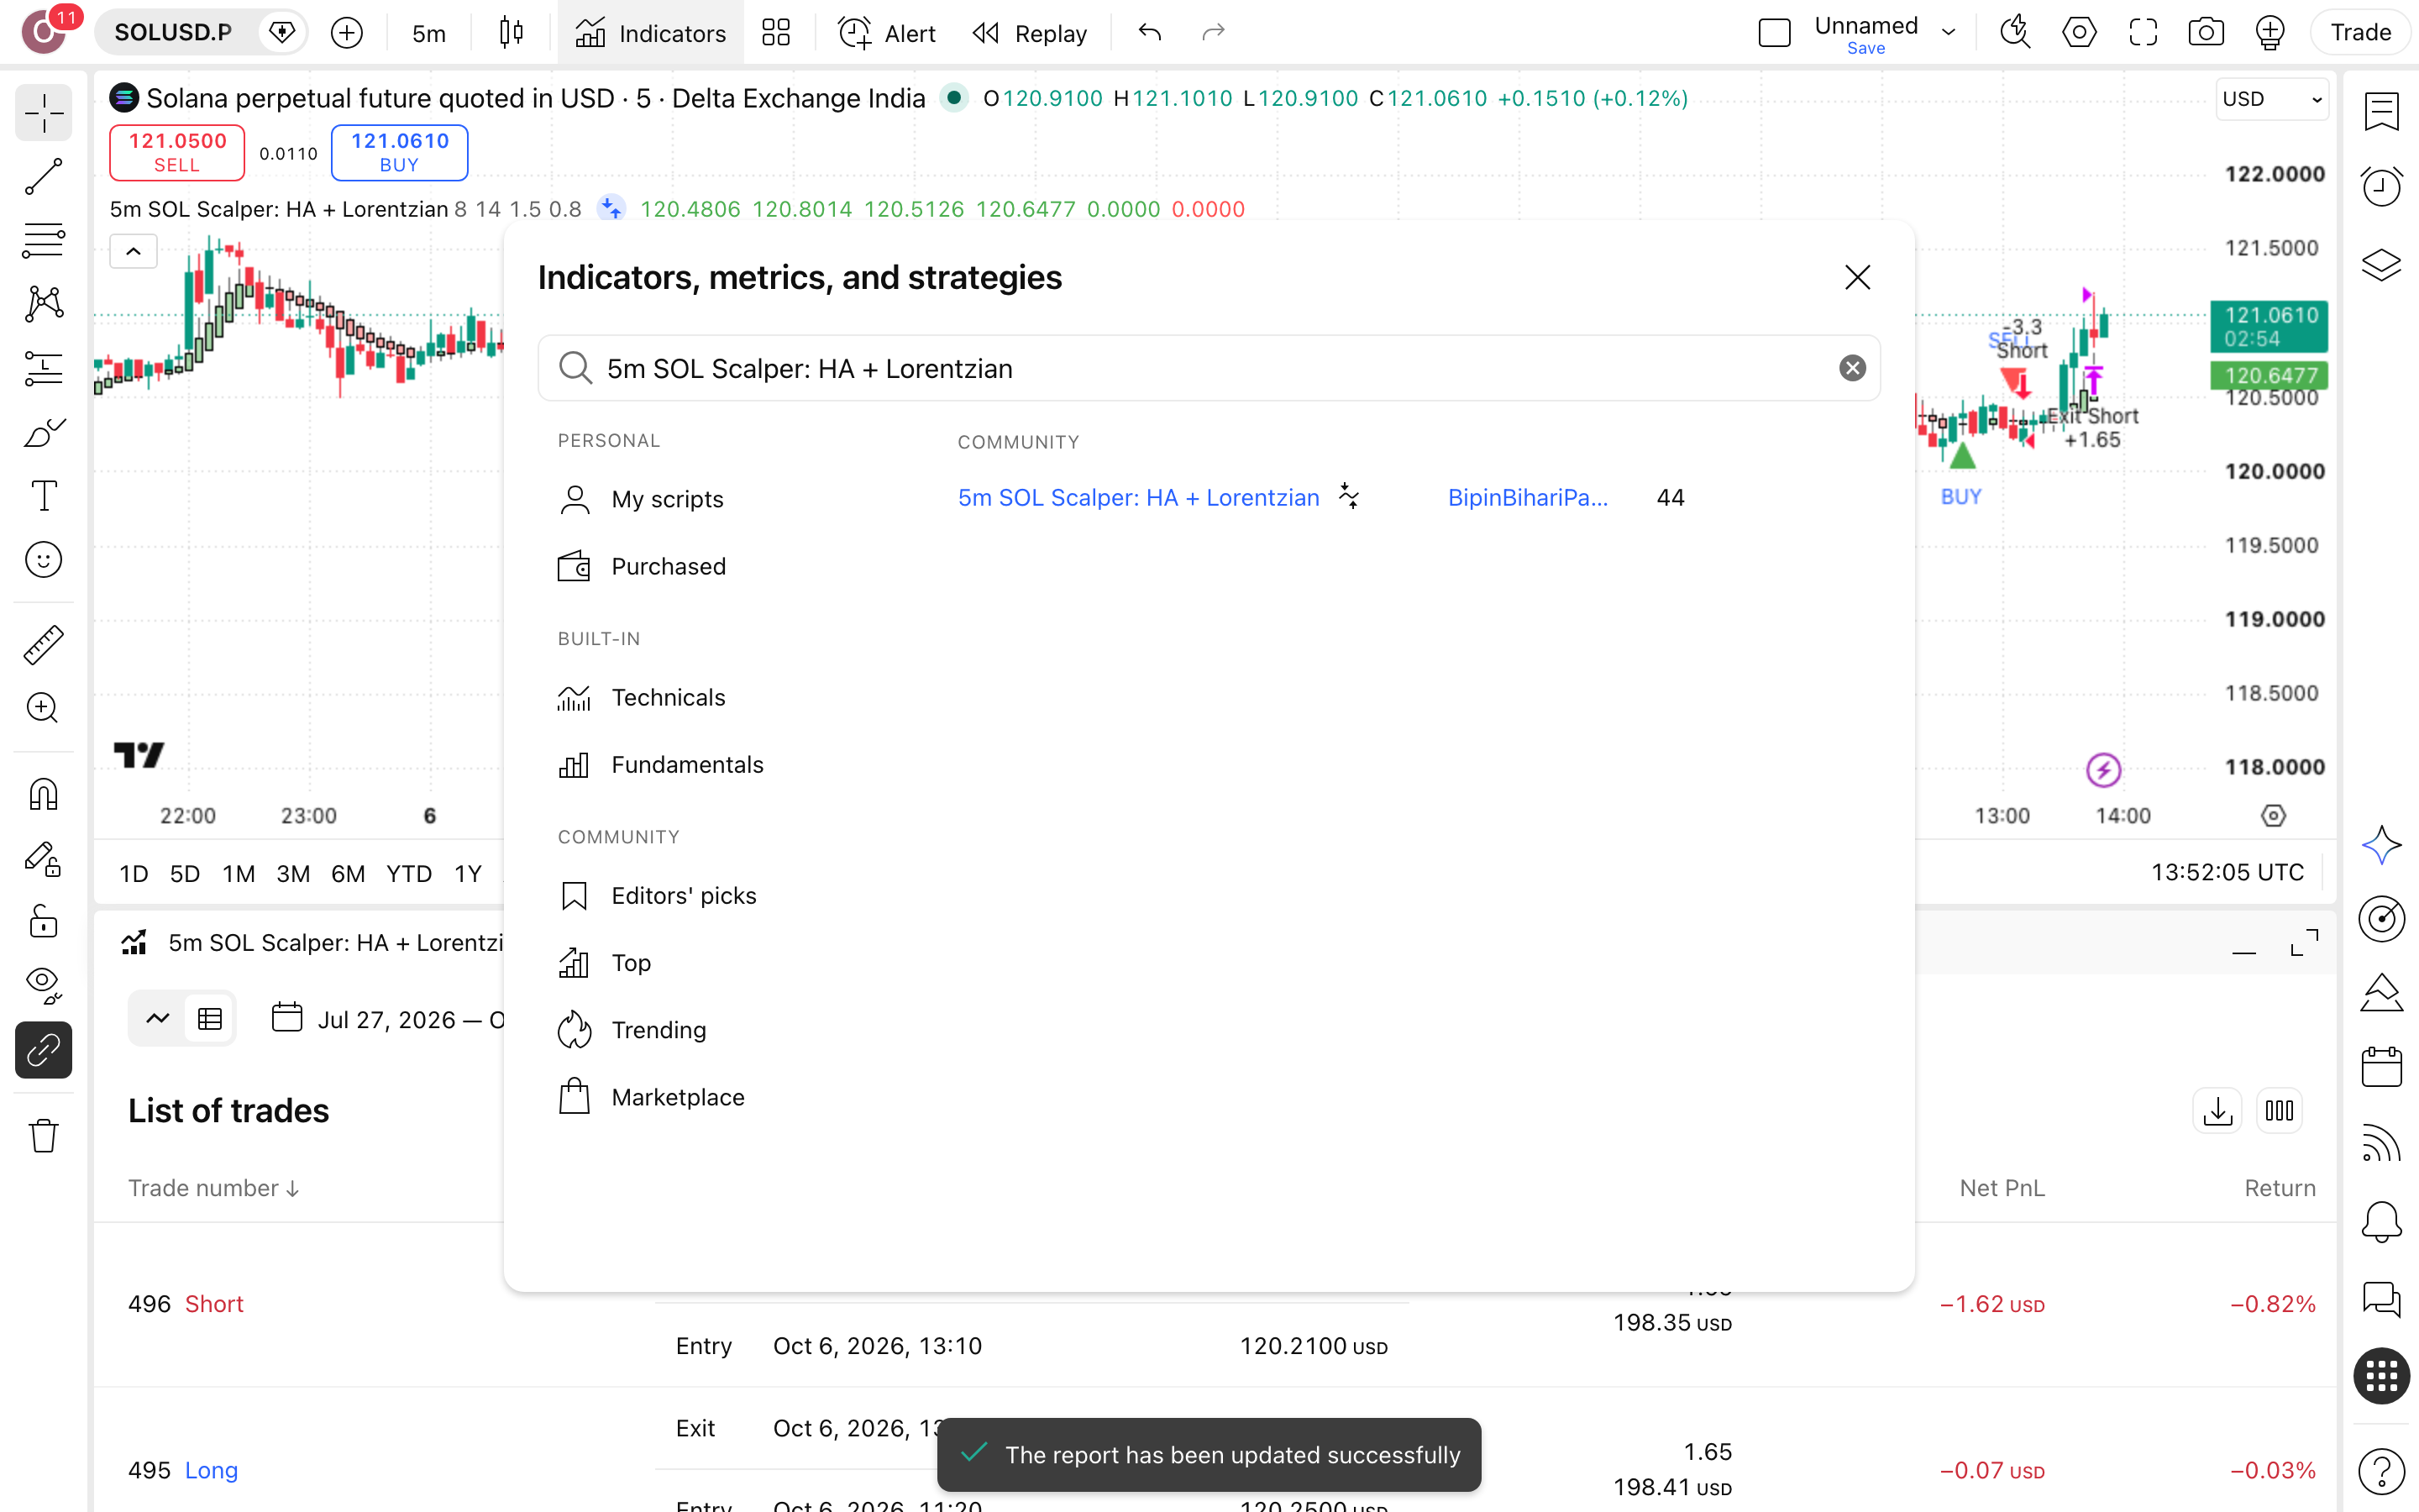The width and height of the screenshot is (2419, 1512).
Task: Select the text annotation tool
Action: (x=43, y=496)
